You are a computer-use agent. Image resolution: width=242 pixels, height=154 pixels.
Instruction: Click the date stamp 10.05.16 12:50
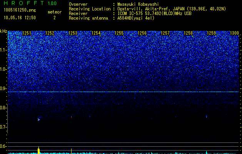20,18
